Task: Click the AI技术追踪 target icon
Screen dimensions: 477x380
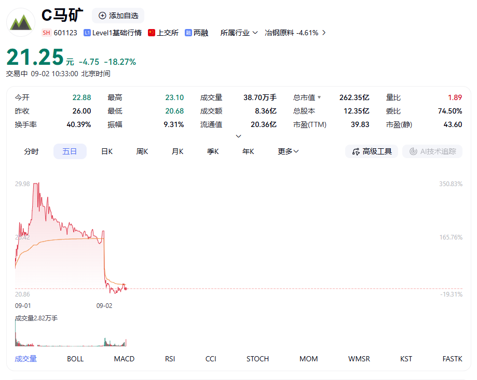Action: pyautogui.click(x=413, y=151)
